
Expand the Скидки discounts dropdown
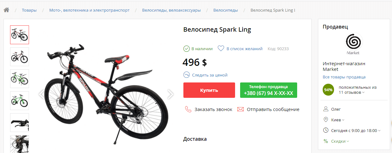(348, 141)
